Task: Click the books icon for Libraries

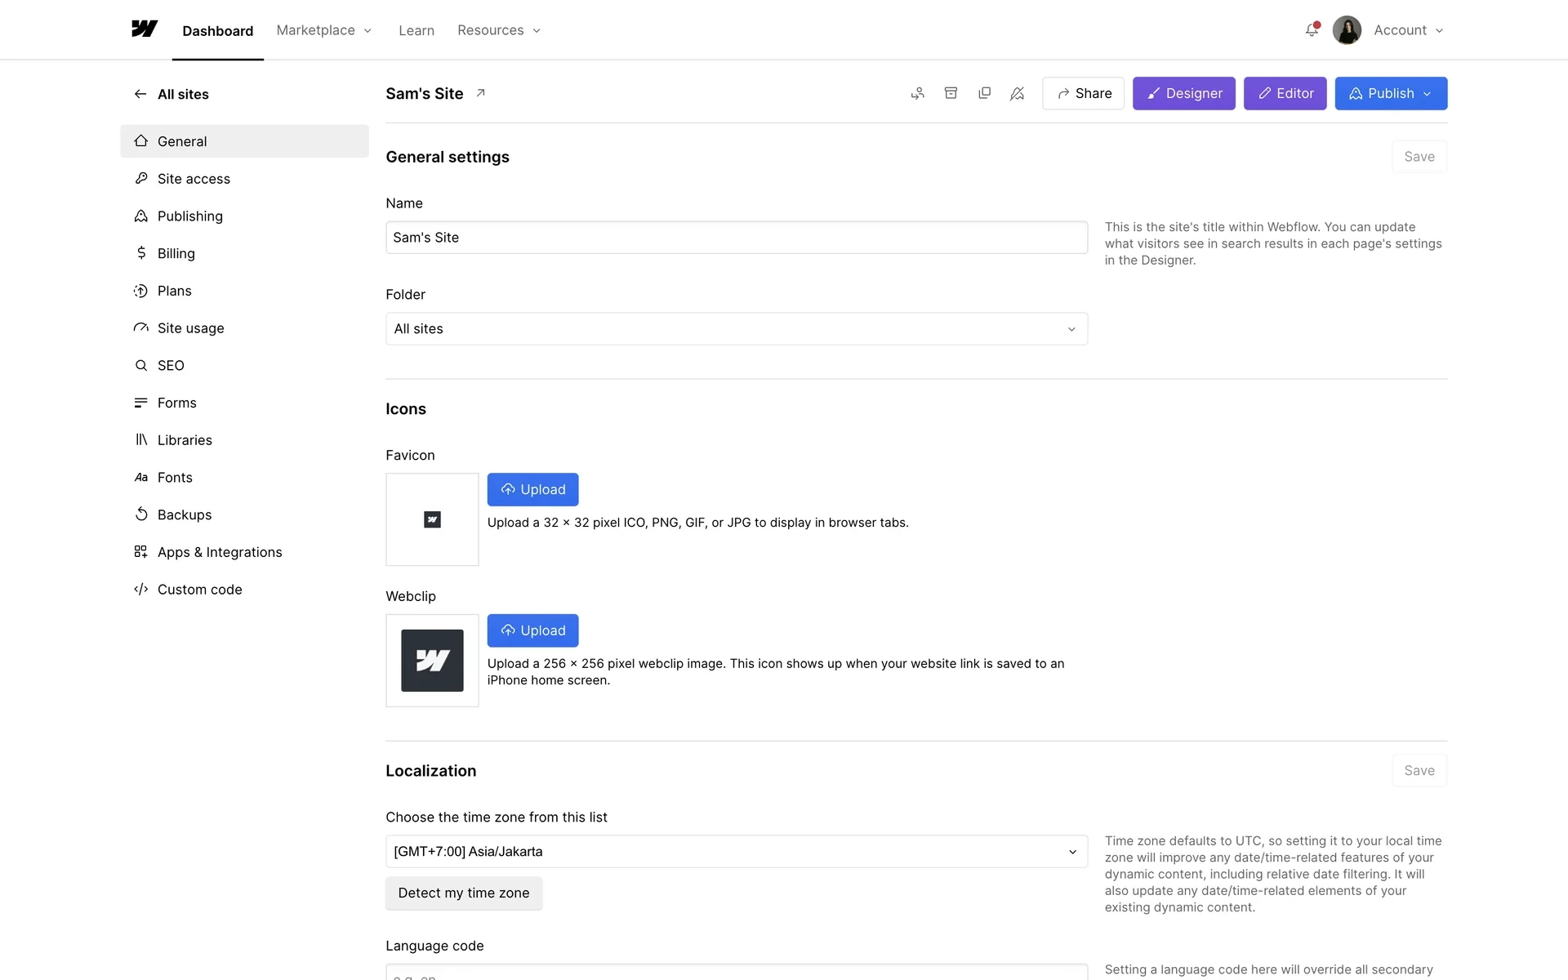Action: [141, 439]
